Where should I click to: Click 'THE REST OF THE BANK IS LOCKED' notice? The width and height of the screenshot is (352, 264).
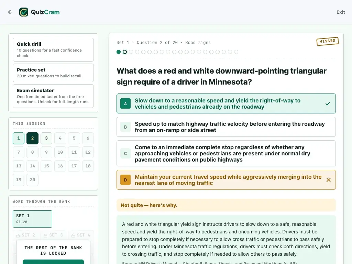coord(53,251)
